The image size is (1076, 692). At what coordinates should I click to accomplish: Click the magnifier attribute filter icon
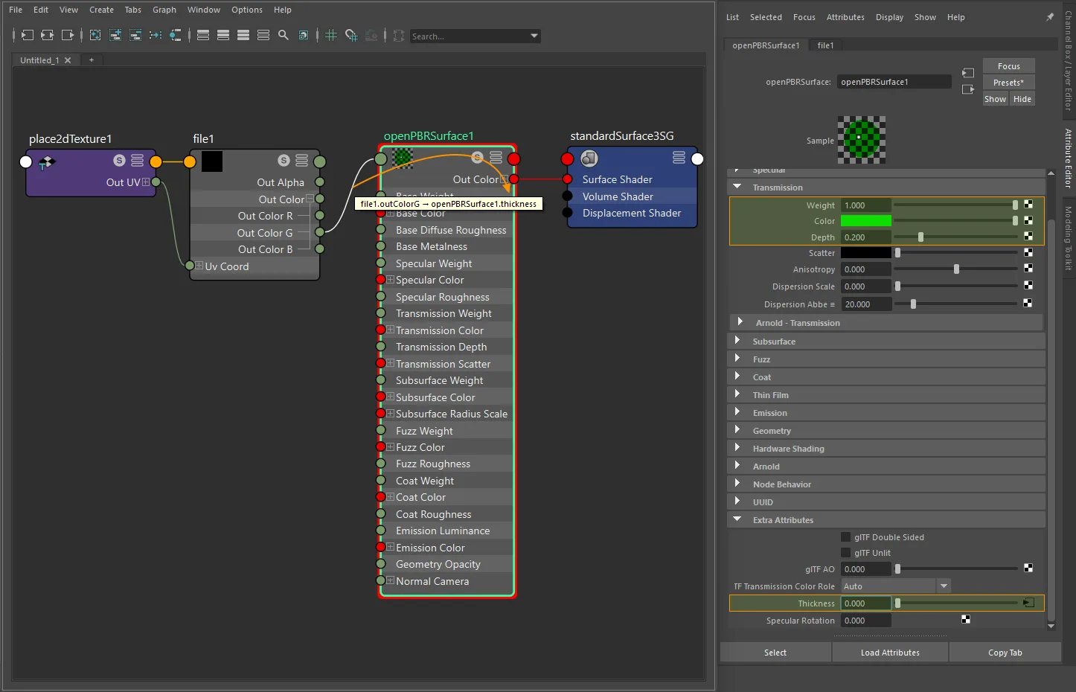point(284,35)
